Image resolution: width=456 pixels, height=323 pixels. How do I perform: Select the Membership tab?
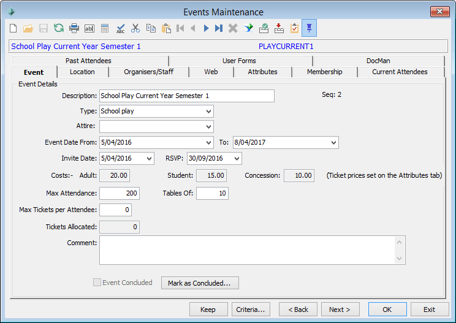tap(325, 72)
